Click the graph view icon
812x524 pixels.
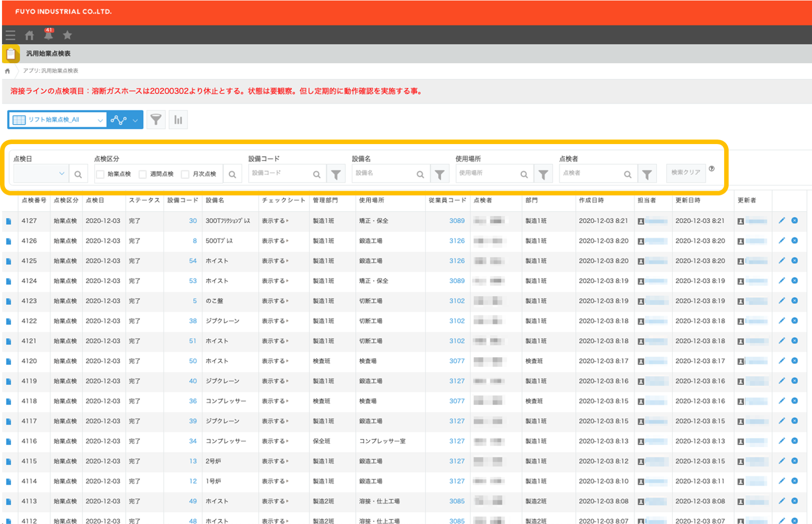(x=119, y=120)
